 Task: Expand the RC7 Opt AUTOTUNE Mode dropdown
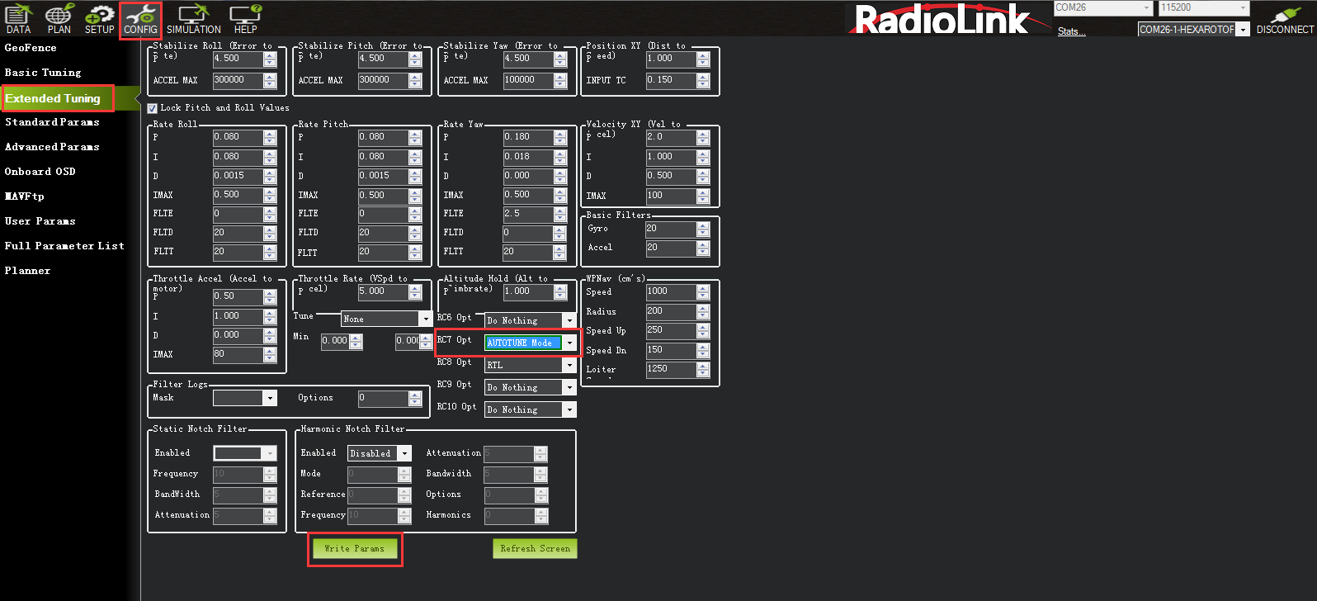569,343
